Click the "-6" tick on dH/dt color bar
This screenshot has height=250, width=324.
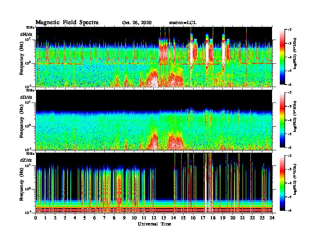tap(290, 85)
